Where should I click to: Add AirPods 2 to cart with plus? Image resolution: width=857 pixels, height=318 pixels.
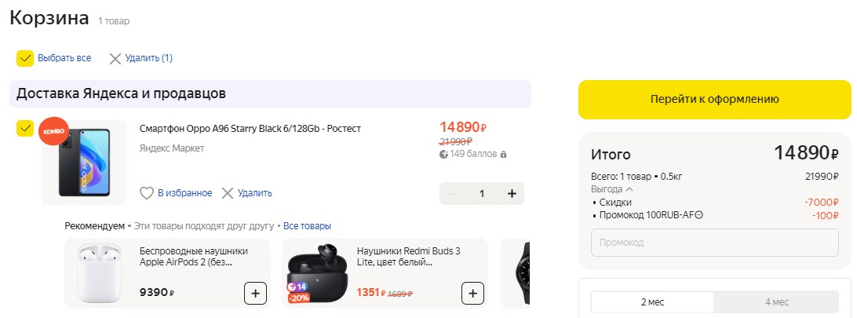pos(255,294)
